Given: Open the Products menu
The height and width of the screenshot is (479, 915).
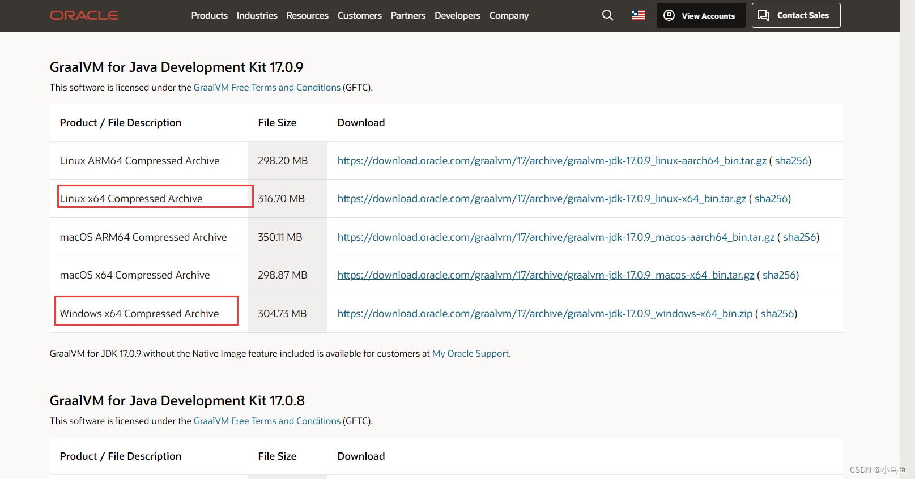Looking at the screenshot, I should click(x=209, y=15).
